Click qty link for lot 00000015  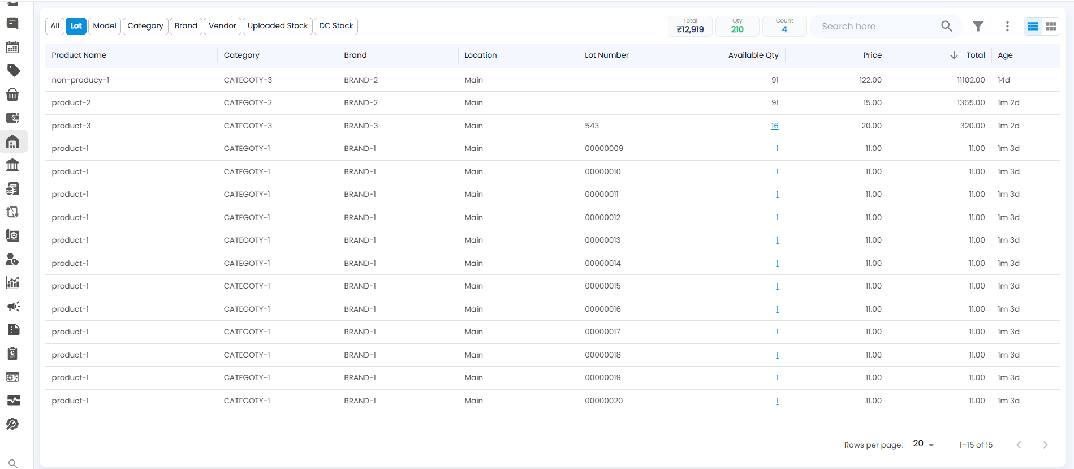point(777,286)
